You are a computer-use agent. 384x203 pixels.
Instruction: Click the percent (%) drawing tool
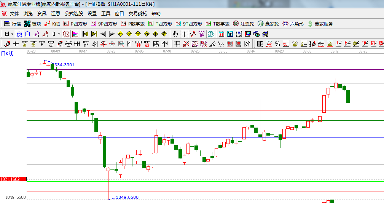(277, 44)
